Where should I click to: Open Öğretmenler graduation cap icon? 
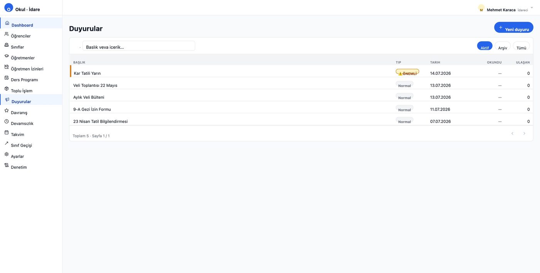tap(7, 56)
